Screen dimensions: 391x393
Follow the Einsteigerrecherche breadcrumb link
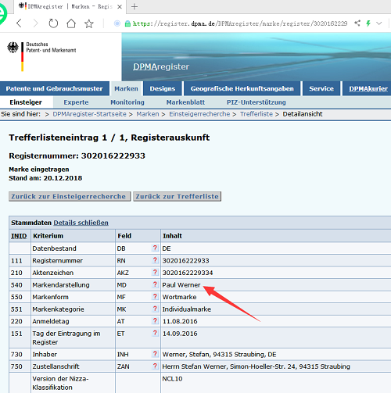(199, 114)
